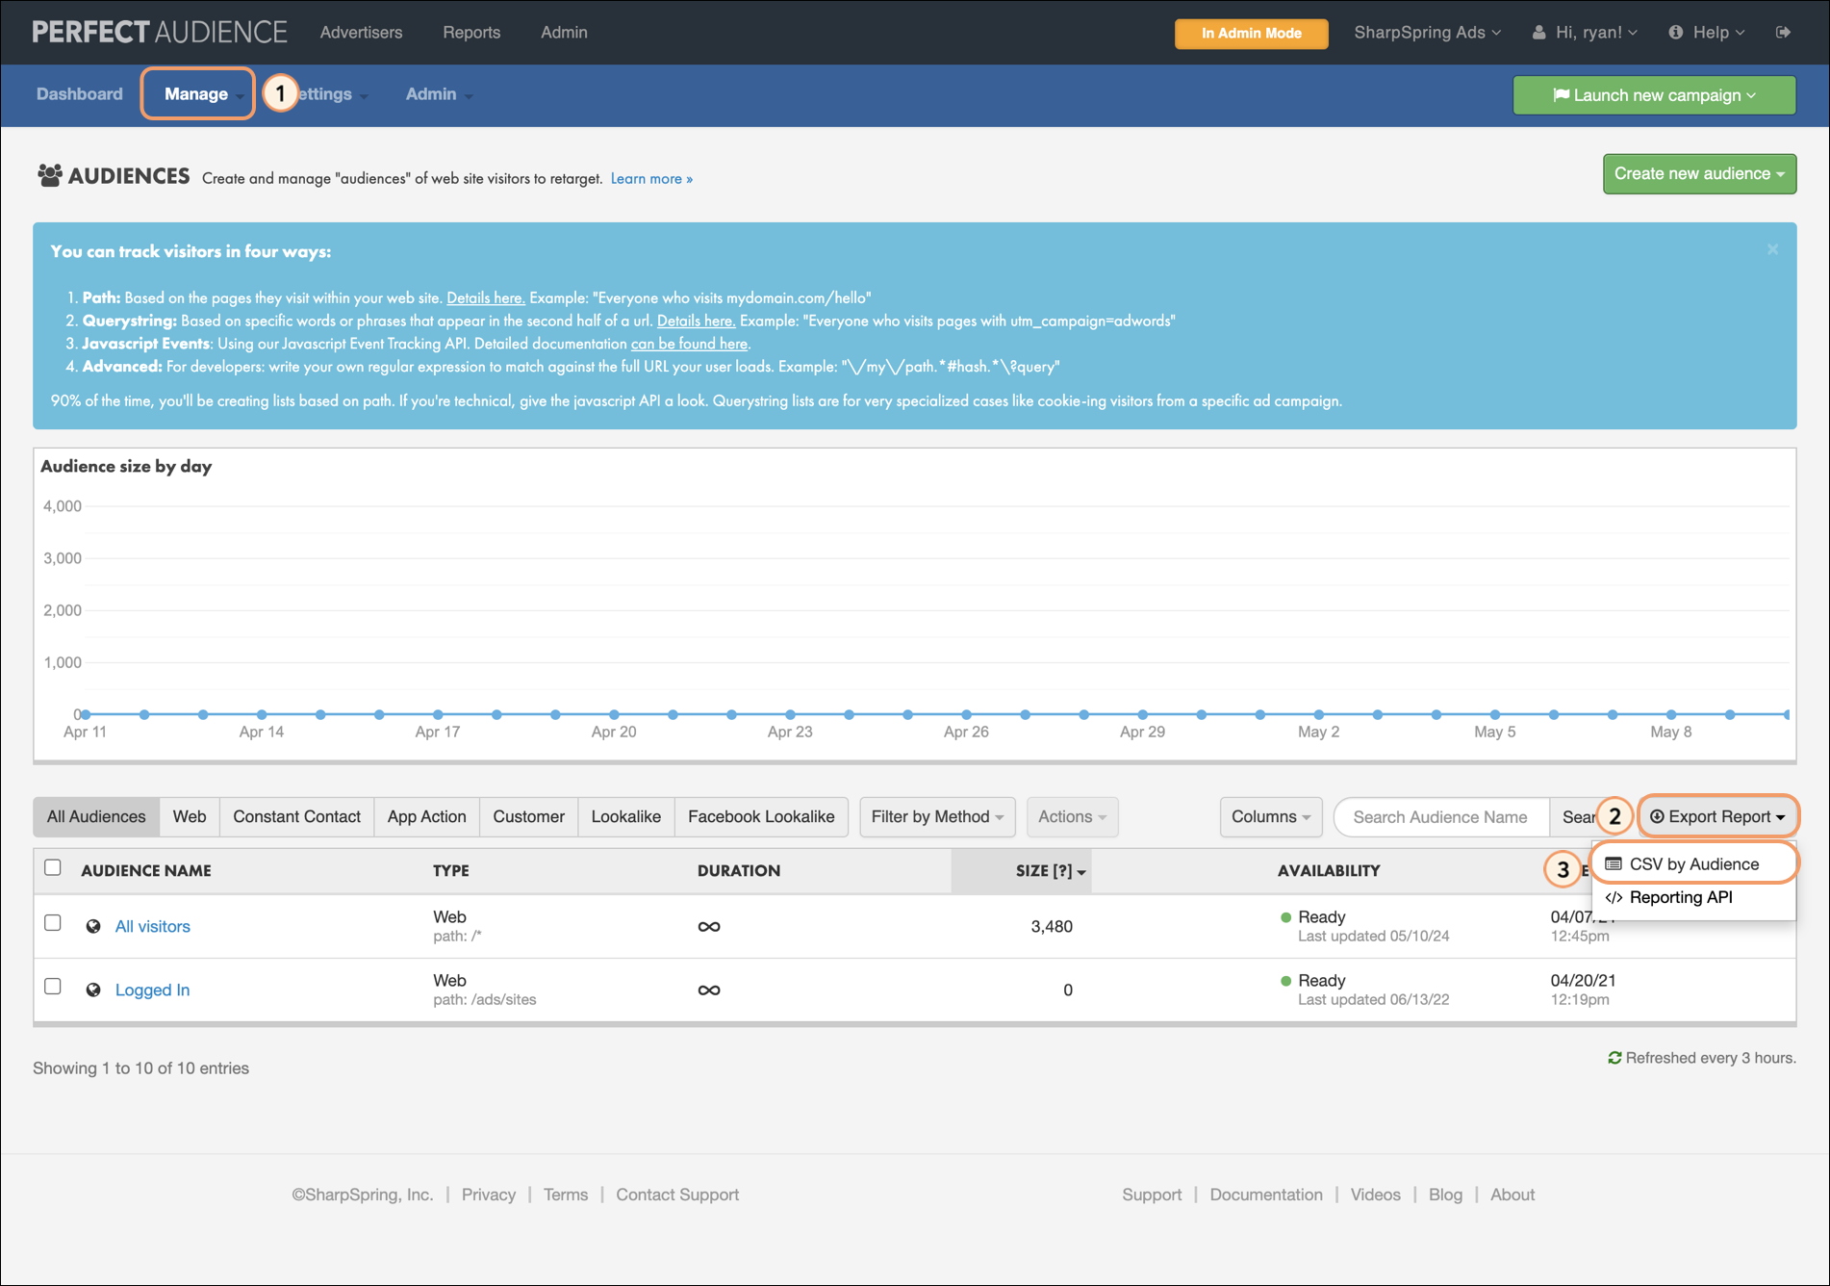This screenshot has width=1830, height=1286.
Task: Open the Columns dropdown
Action: tap(1271, 816)
